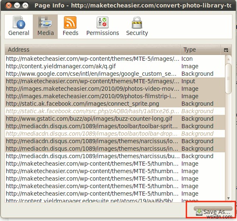Close the Page Info window
Screen dimensions: 237x221
pyautogui.click(x=9, y=5)
